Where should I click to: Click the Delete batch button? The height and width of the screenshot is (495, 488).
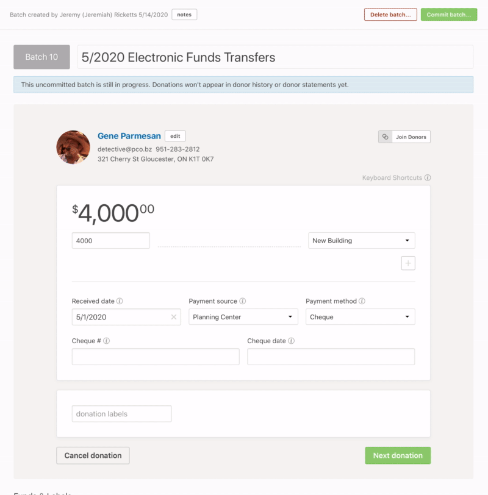pyautogui.click(x=390, y=15)
